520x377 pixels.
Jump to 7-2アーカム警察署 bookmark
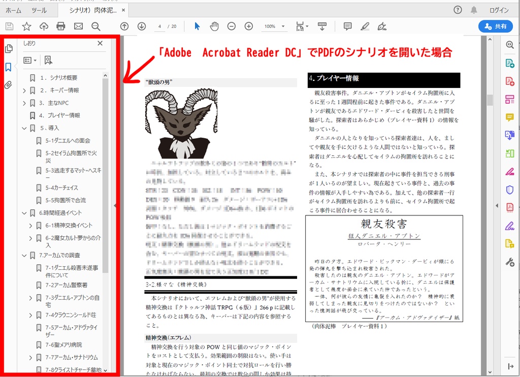[x=67, y=285]
